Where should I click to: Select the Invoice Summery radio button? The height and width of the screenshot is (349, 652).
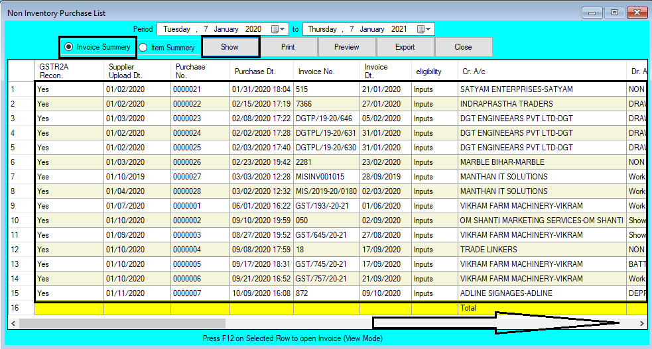[98, 47]
